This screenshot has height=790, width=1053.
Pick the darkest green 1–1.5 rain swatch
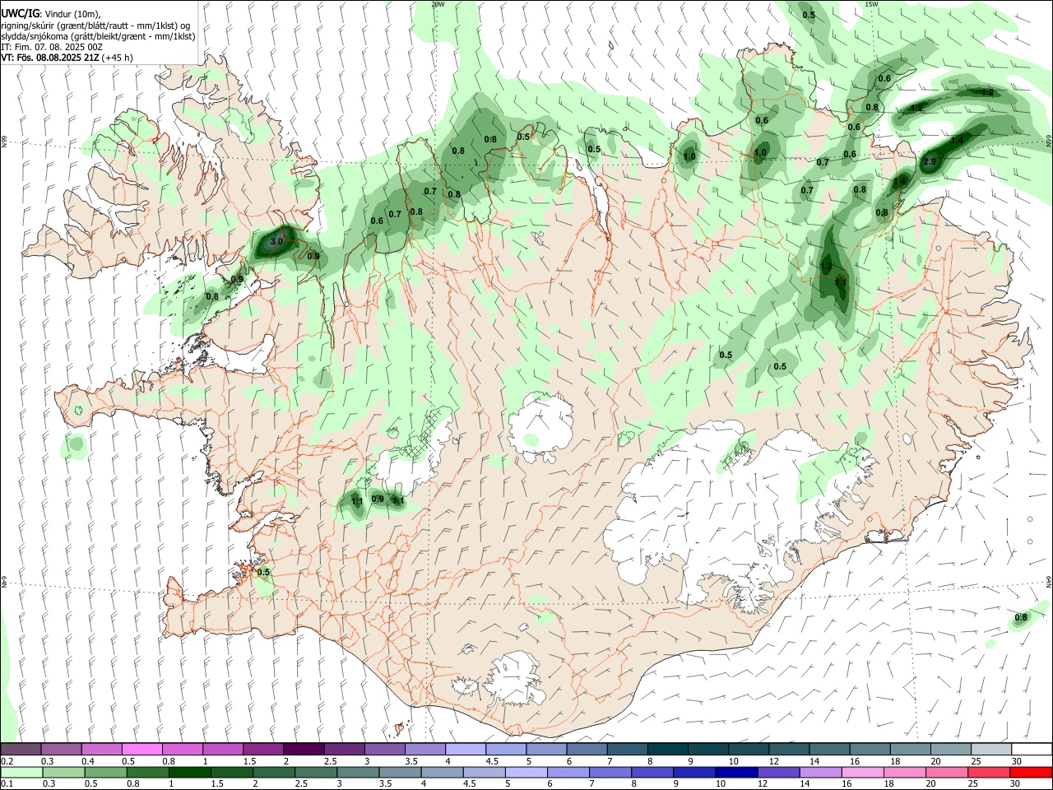pyautogui.click(x=189, y=772)
